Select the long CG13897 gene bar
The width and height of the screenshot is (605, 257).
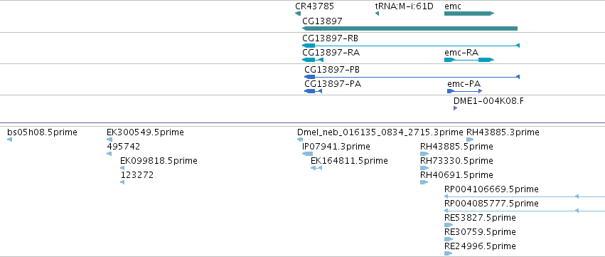[x=409, y=28]
